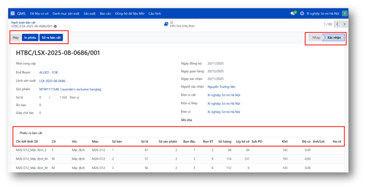Select the Xác nhận status stage
365x189 pixels.
point(334,37)
